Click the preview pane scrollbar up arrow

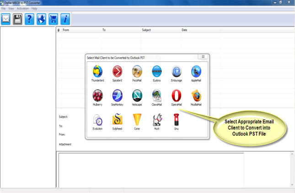pos(292,154)
